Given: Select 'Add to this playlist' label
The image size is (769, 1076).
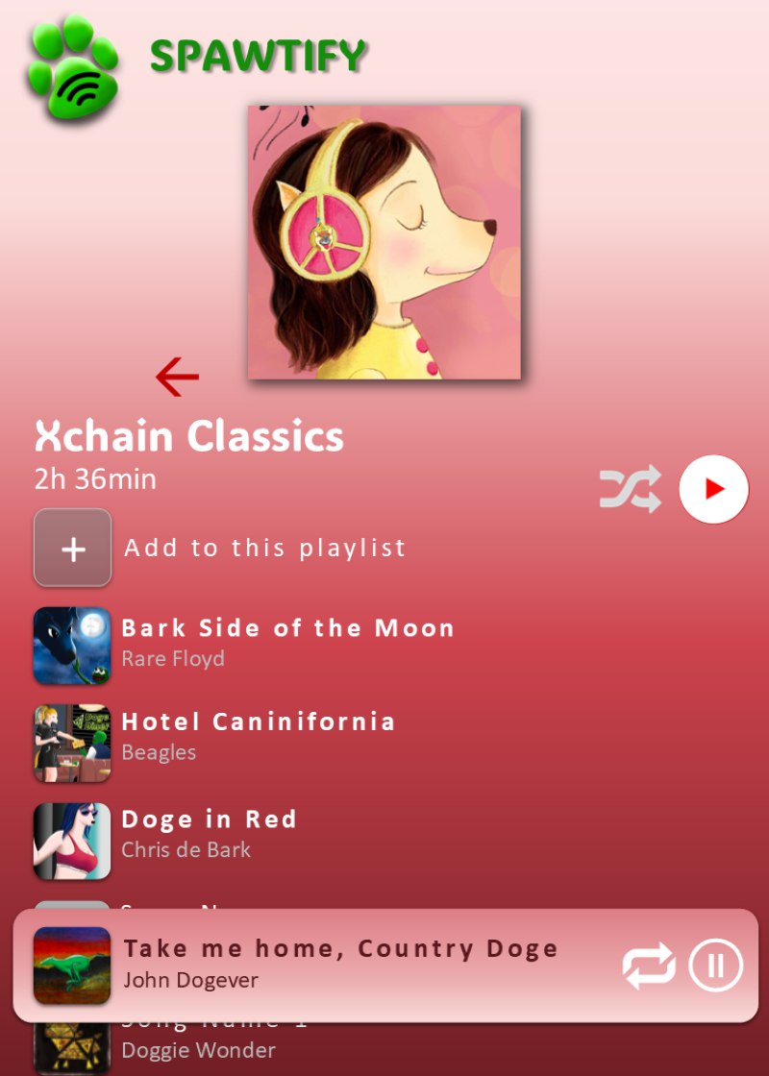Looking at the screenshot, I should [x=265, y=548].
